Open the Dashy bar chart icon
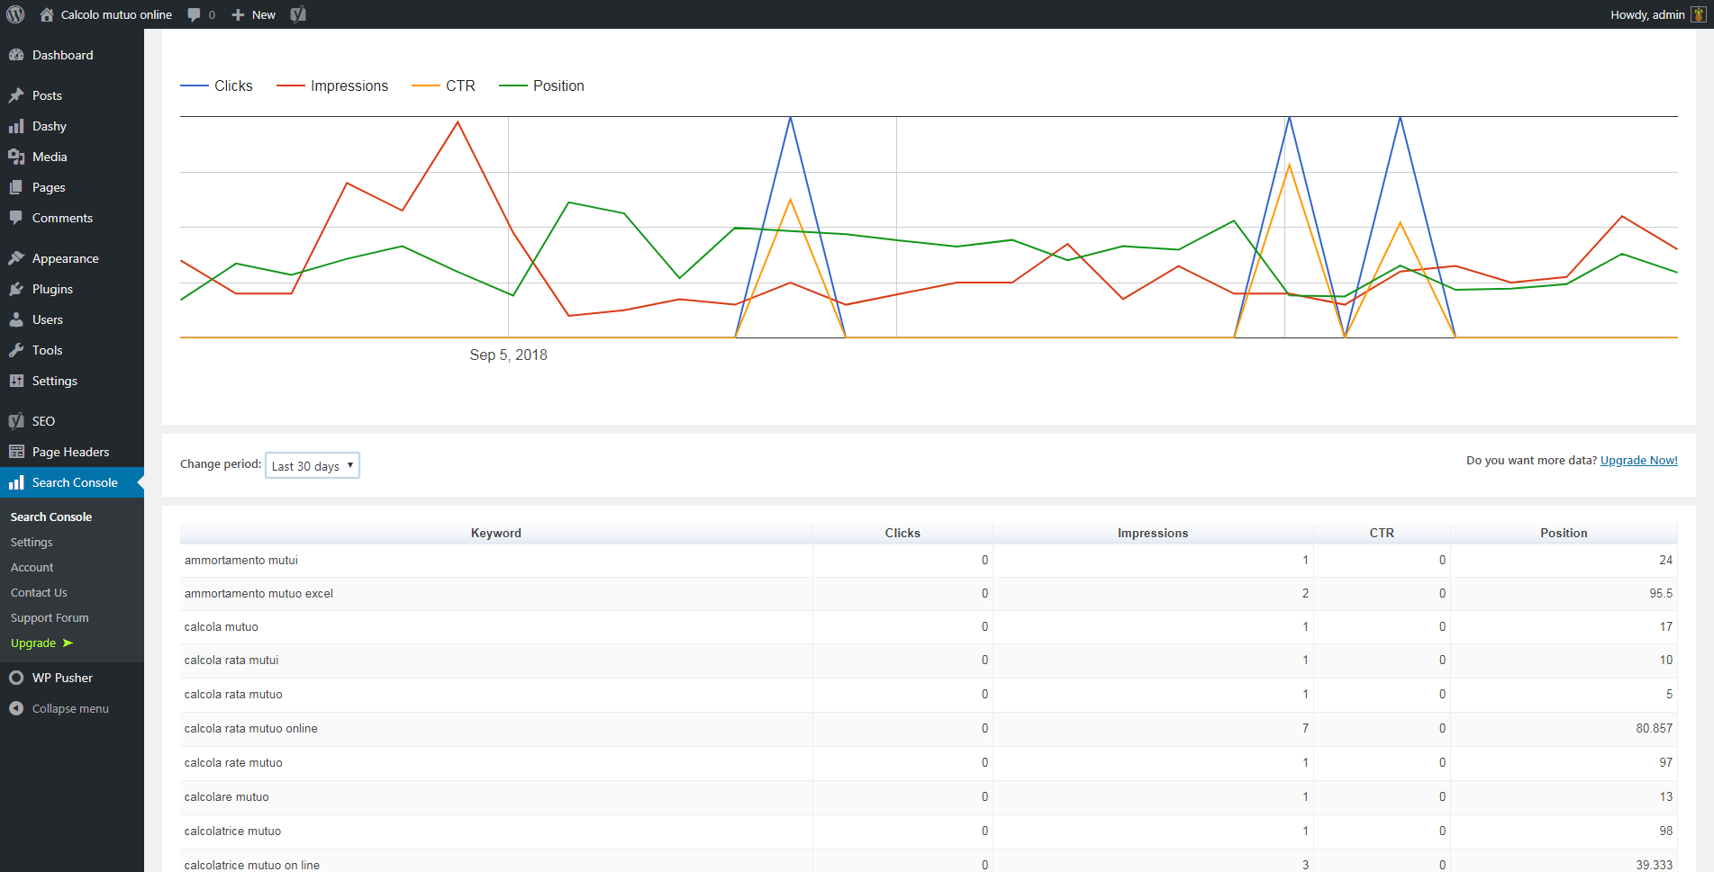The image size is (1714, 872). (16, 126)
